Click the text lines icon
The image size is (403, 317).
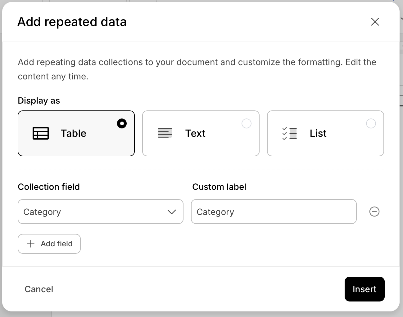tap(165, 133)
